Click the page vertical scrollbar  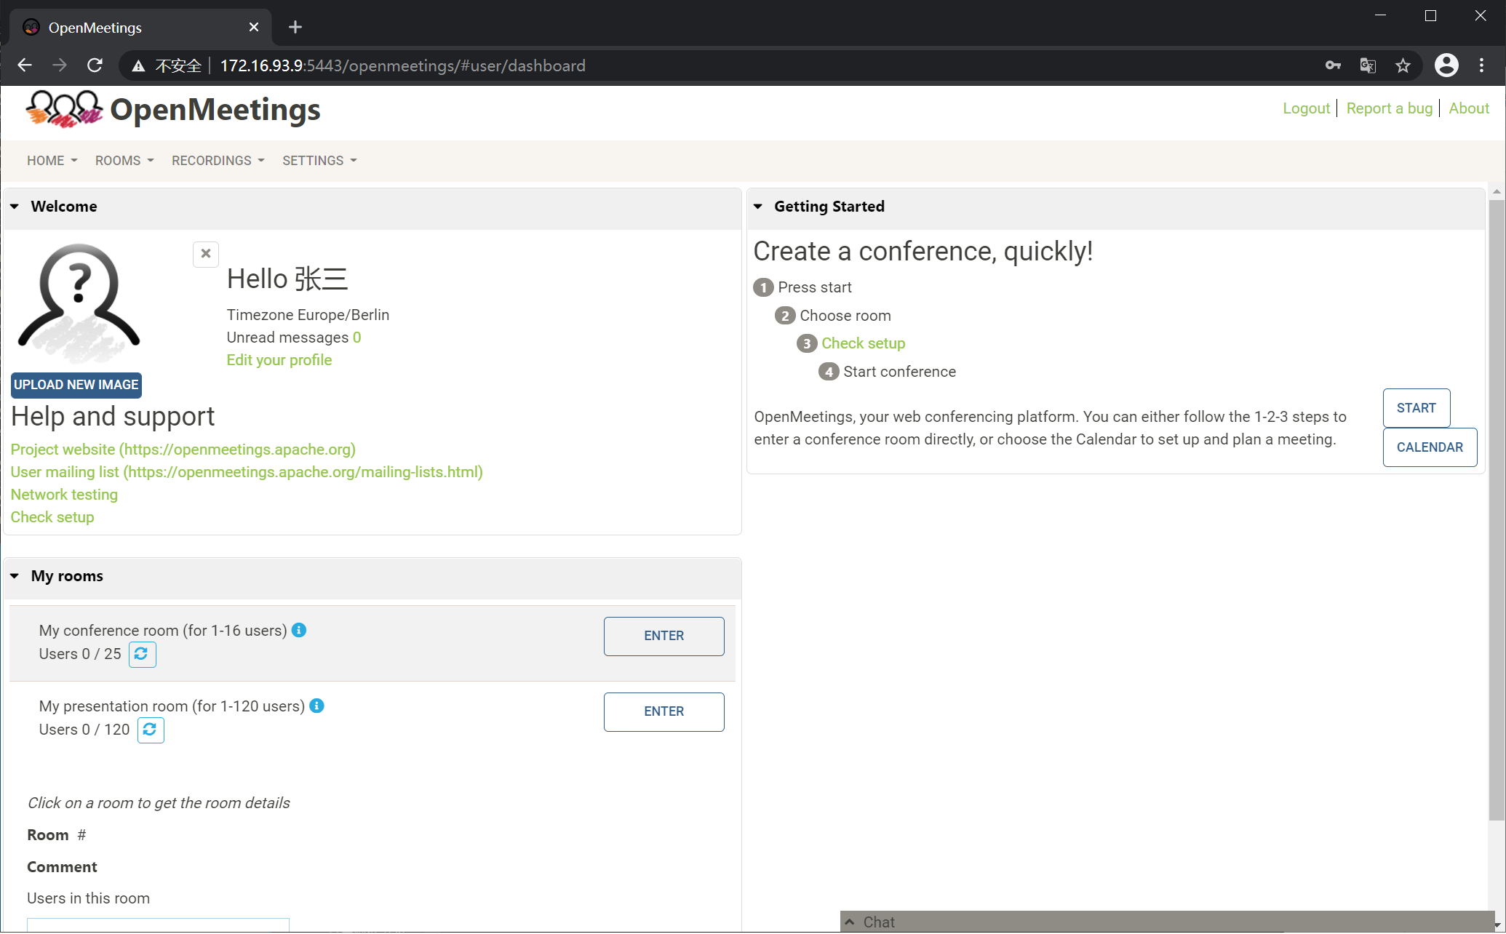pos(1496,509)
